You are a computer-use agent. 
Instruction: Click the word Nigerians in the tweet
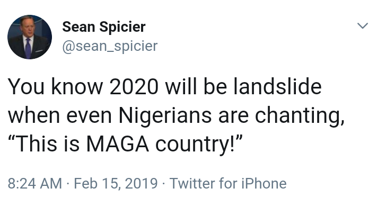tap(165, 116)
